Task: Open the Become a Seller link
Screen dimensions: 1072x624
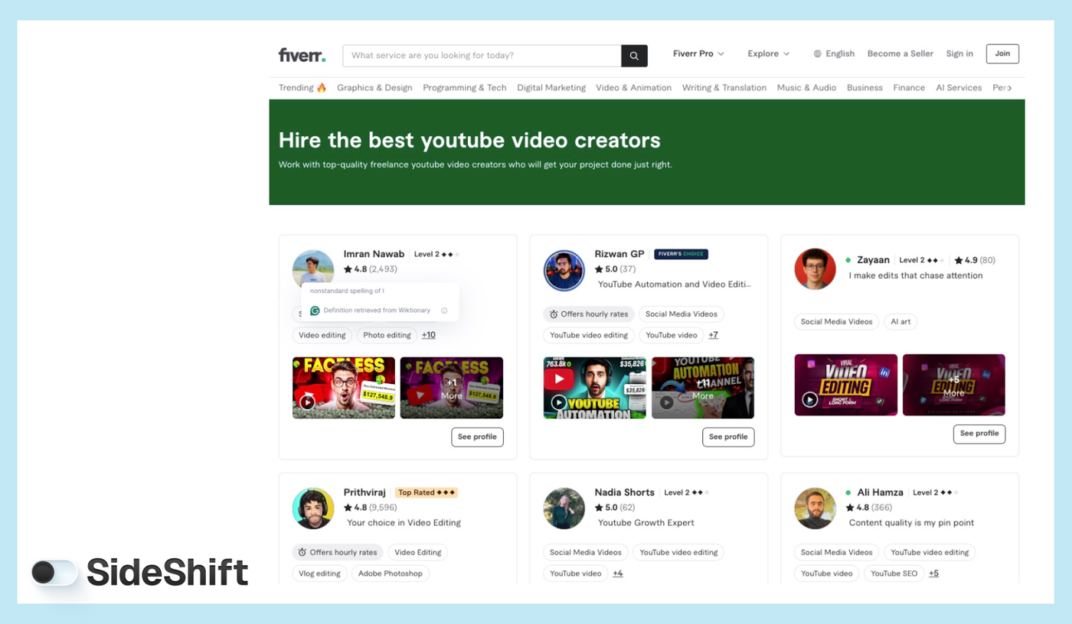Action: pyautogui.click(x=900, y=54)
